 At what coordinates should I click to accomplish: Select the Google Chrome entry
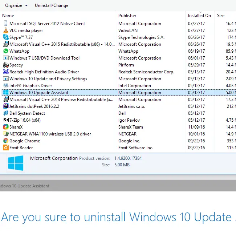pos(25,141)
